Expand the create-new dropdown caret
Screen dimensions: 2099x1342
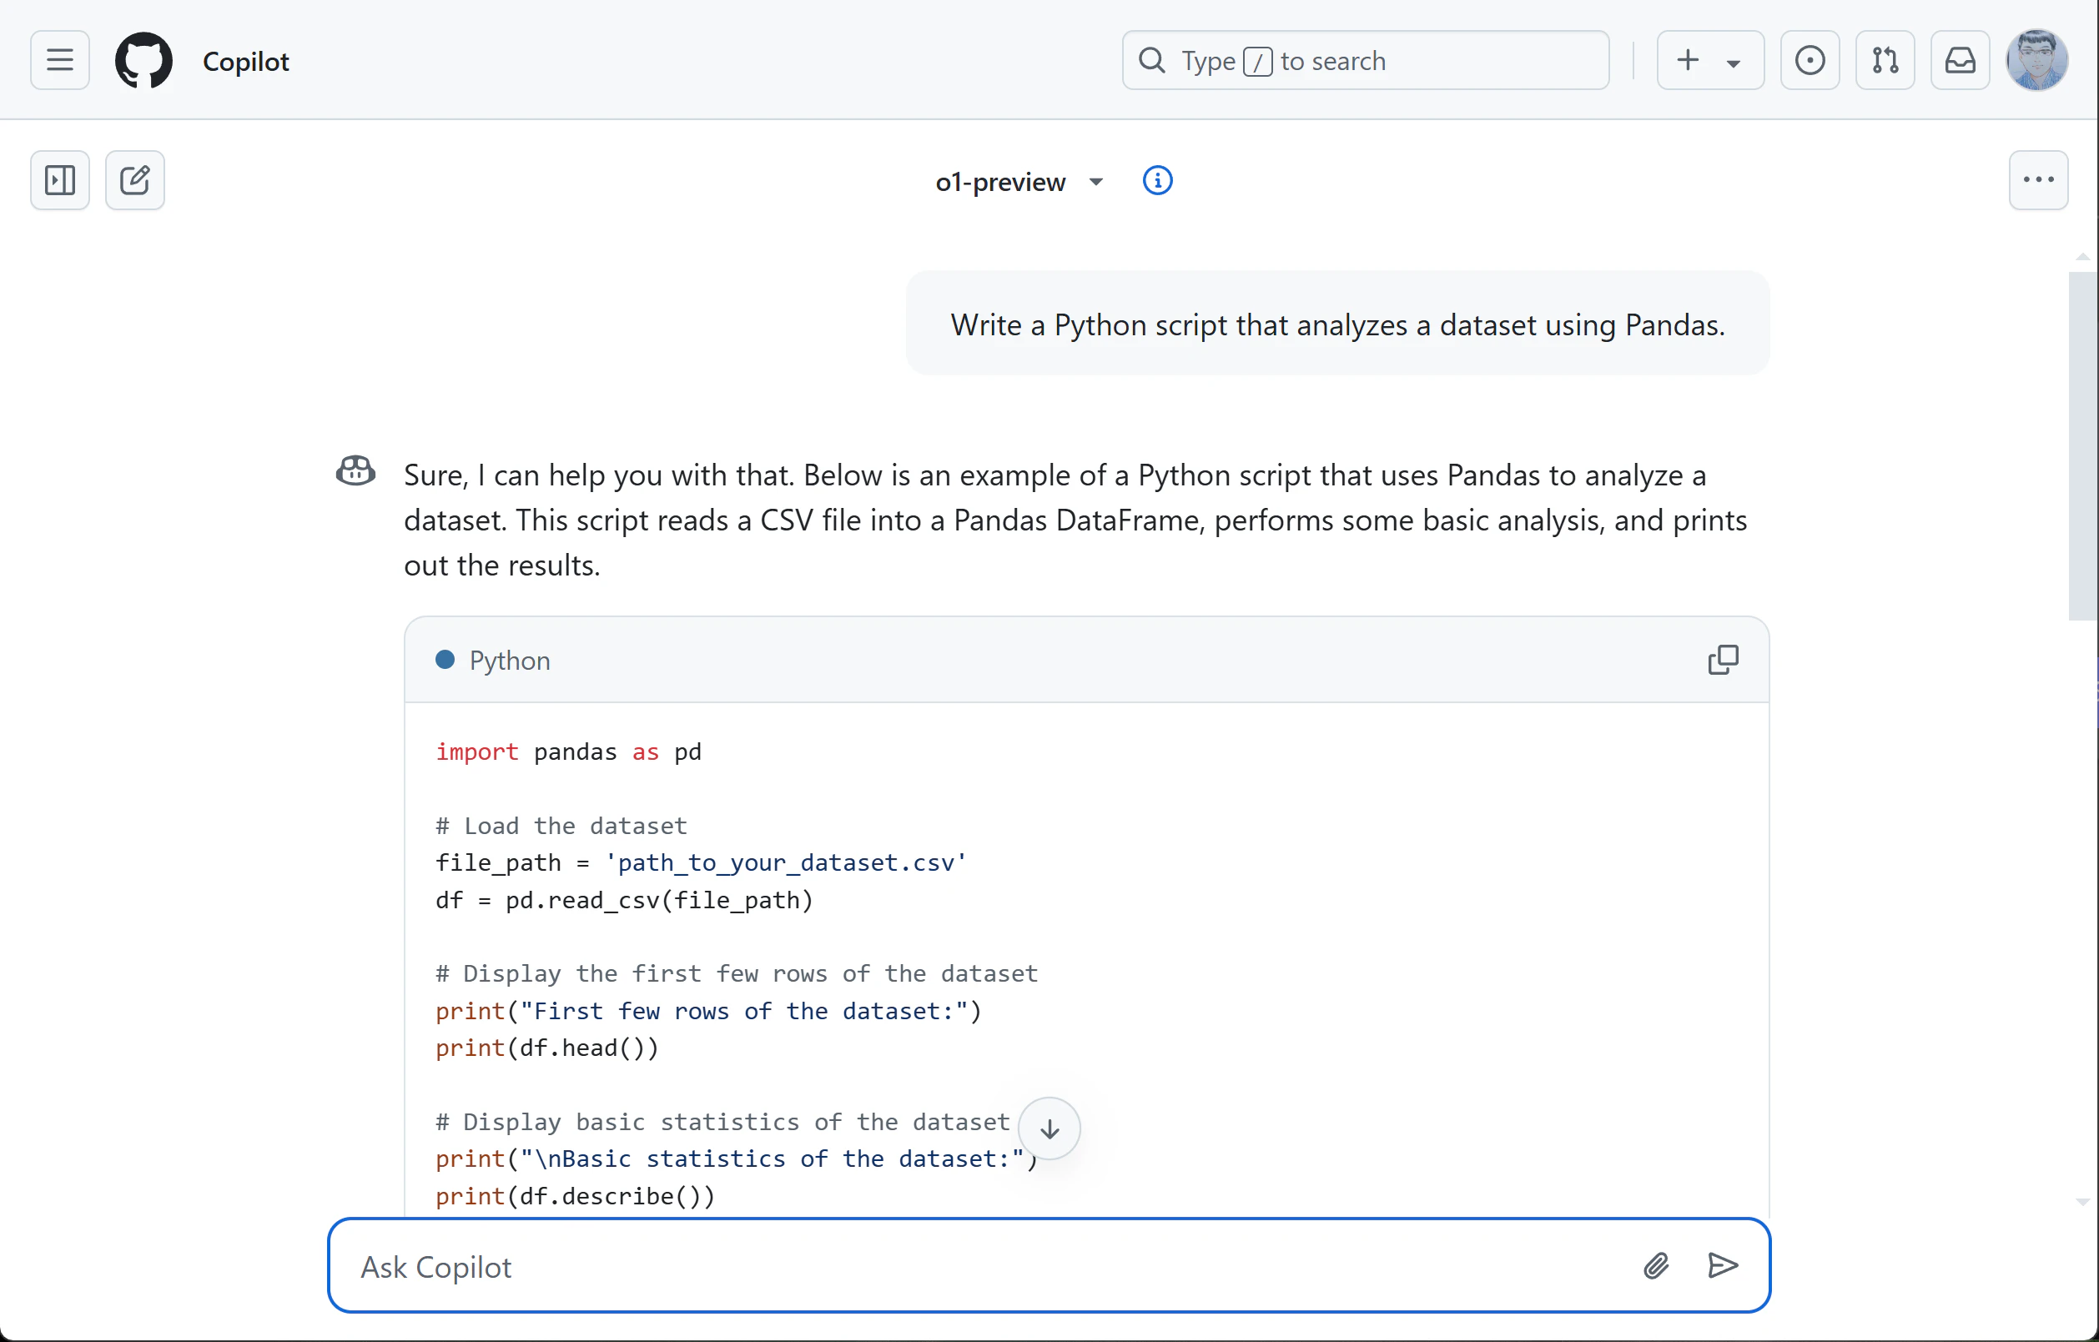point(1734,62)
